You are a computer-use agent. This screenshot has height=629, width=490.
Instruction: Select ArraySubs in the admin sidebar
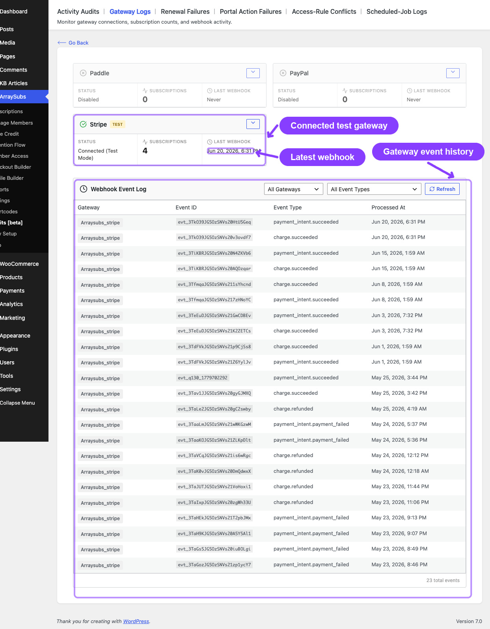(24, 97)
